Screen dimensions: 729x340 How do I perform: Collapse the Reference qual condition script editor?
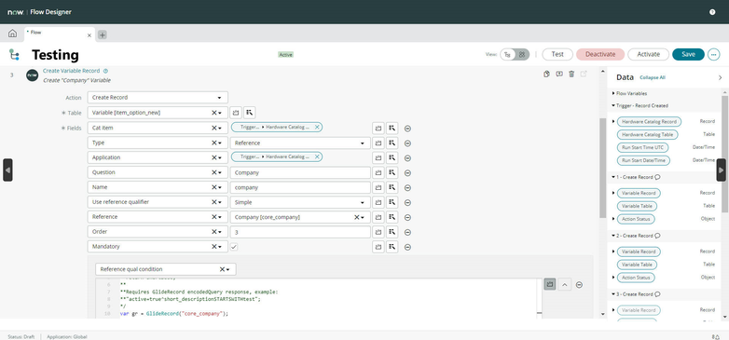click(564, 284)
